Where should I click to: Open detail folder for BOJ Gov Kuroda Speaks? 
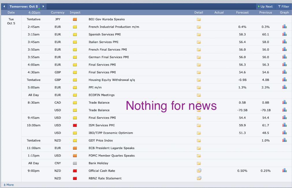(199, 19)
